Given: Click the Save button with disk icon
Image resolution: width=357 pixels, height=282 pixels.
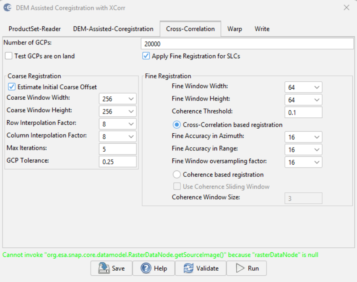Looking at the screenshot, I should point(111,268).
